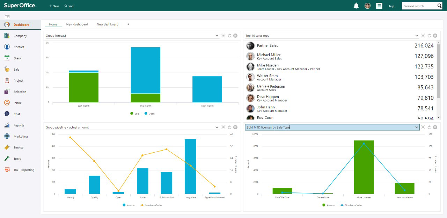
Task: Open the Help link
Action: 391,6
